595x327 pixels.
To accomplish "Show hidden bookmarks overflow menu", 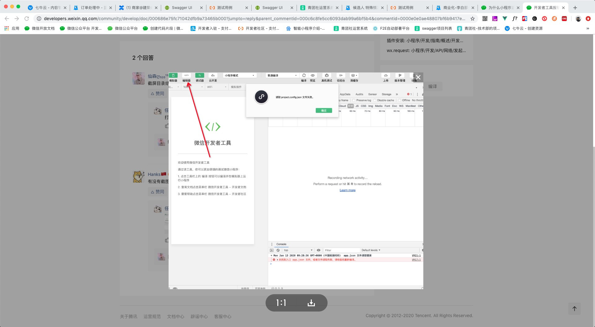I will click(588, 28).
